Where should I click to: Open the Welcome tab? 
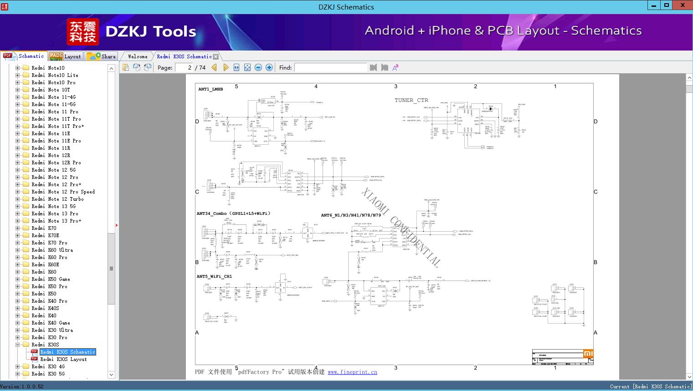pyautogui.click(x=138, y=56)
